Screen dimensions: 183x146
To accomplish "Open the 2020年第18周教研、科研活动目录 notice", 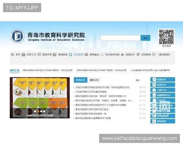I will point(48,70).
